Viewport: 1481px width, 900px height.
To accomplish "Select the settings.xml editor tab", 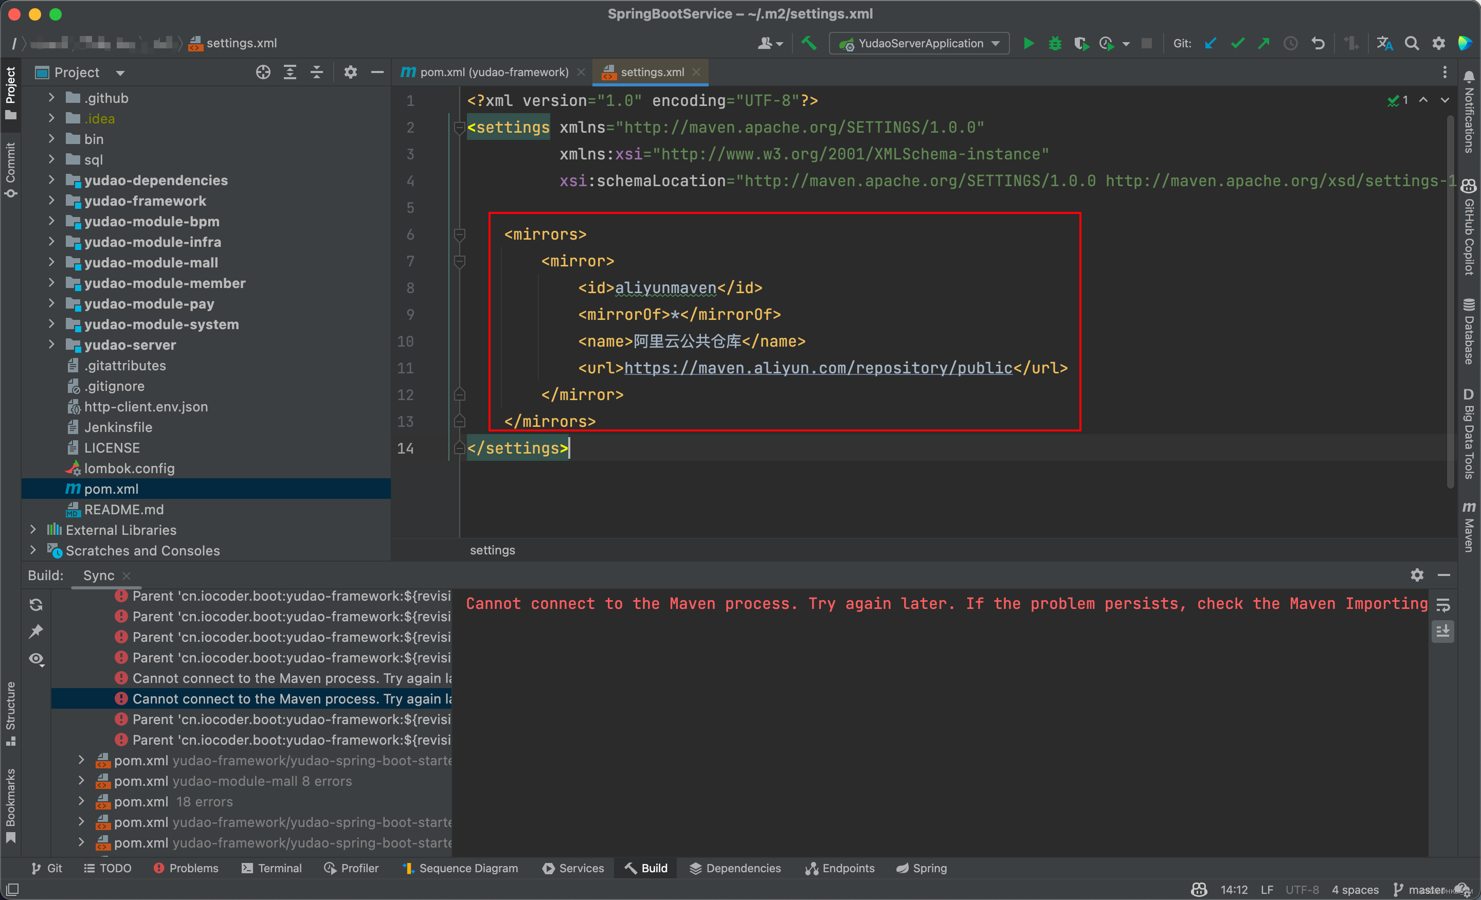I will pos(652,72).
